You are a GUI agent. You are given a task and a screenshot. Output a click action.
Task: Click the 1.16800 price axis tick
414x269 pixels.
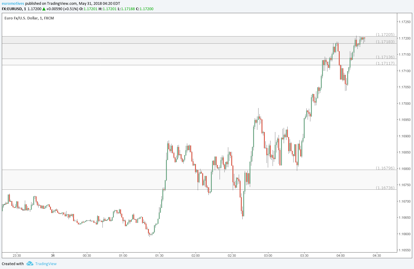(x=404, y=169)
